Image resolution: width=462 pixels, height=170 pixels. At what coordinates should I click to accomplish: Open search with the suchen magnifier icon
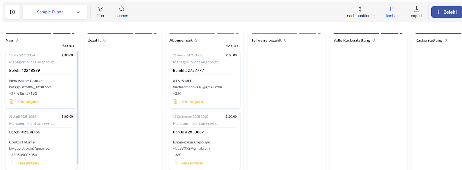pyautogui.click(x=122, y=9)
